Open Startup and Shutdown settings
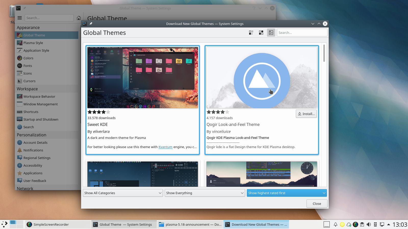 tap(41, 119)
